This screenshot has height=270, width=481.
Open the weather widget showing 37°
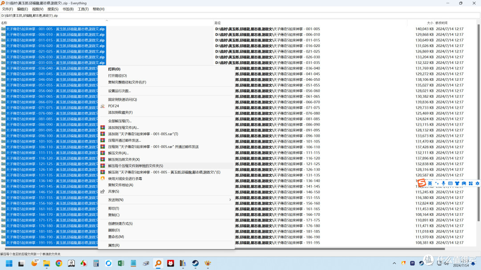click(x=35, y=263)
